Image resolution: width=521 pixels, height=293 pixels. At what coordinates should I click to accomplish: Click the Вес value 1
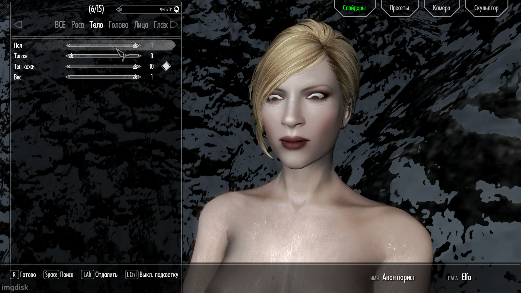152,77
